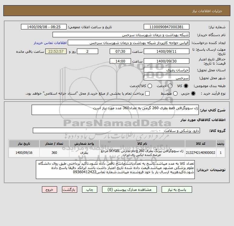
Task: Click the unit cell بطری
Action: (x=84, y=153)
